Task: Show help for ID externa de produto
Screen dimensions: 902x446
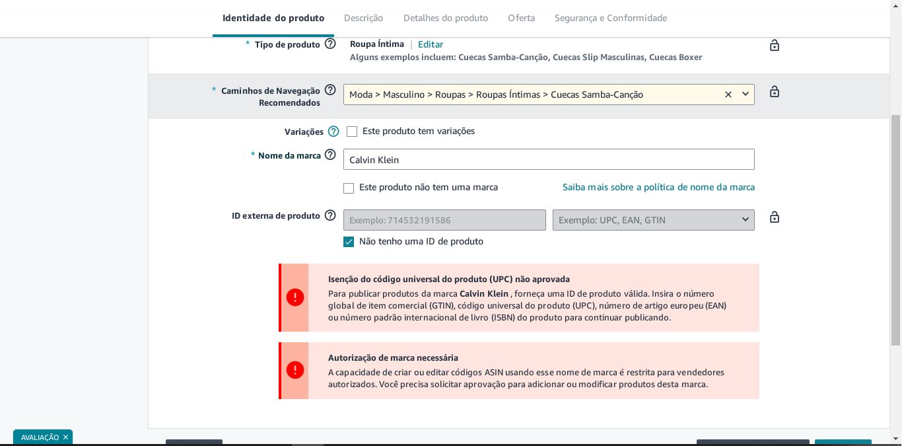Action: 330,215
